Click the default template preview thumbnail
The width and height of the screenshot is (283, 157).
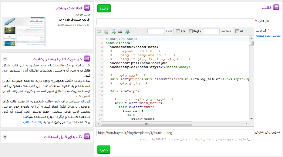24,31
